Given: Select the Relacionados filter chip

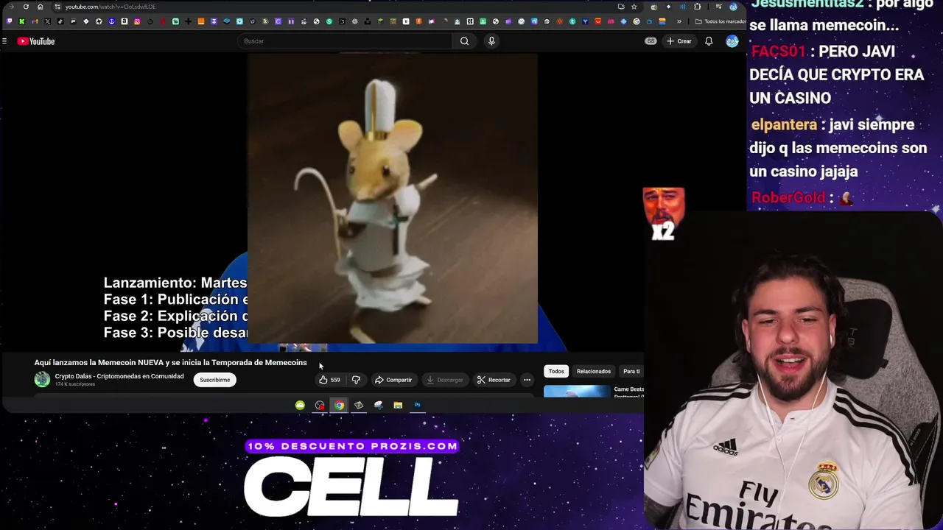Looking at the screenshot, I should (594, 371).
